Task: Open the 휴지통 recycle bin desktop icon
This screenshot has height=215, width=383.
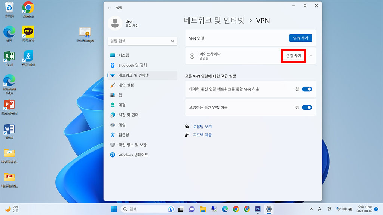Action: coord(9,10)
